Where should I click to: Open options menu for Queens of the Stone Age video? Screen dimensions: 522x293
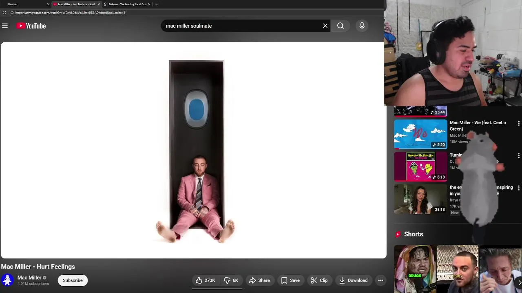(x=518, y=155)
